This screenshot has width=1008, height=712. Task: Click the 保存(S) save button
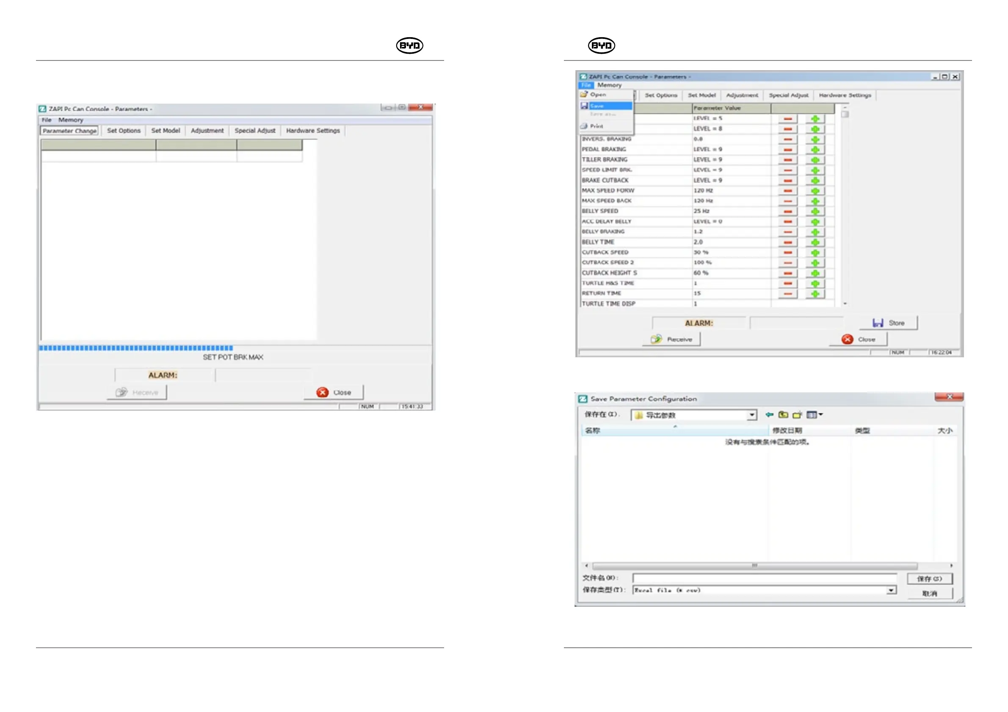click(929, 579)
